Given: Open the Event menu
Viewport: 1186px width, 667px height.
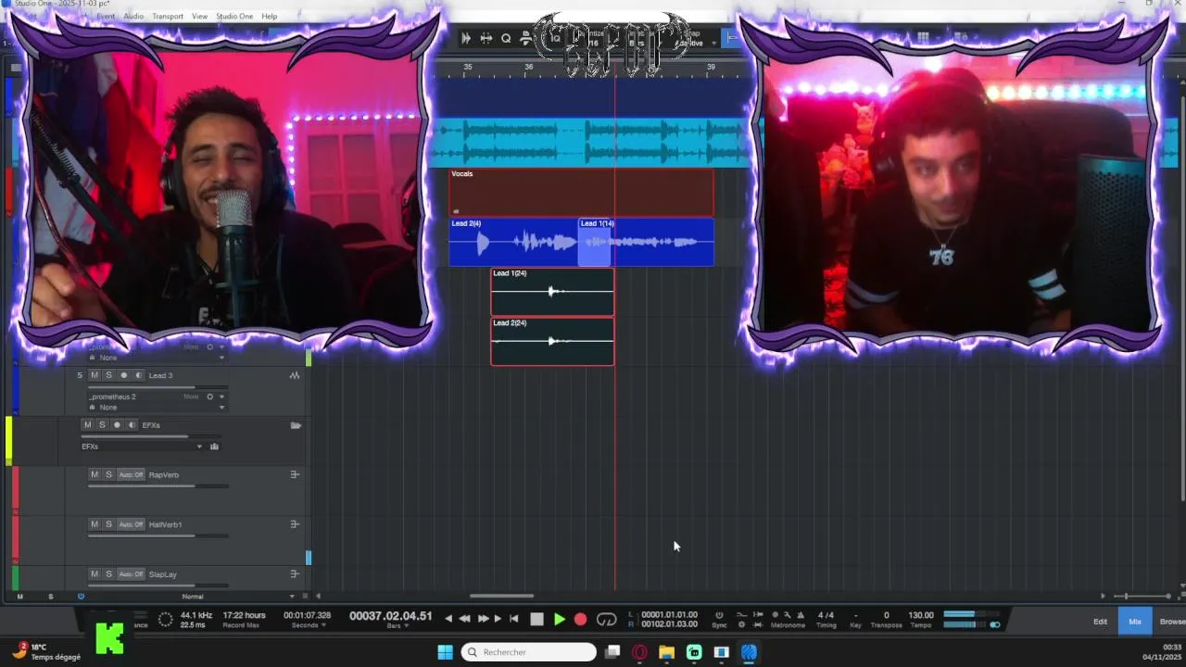Looking at the screenshot, I should pos(106,17).
